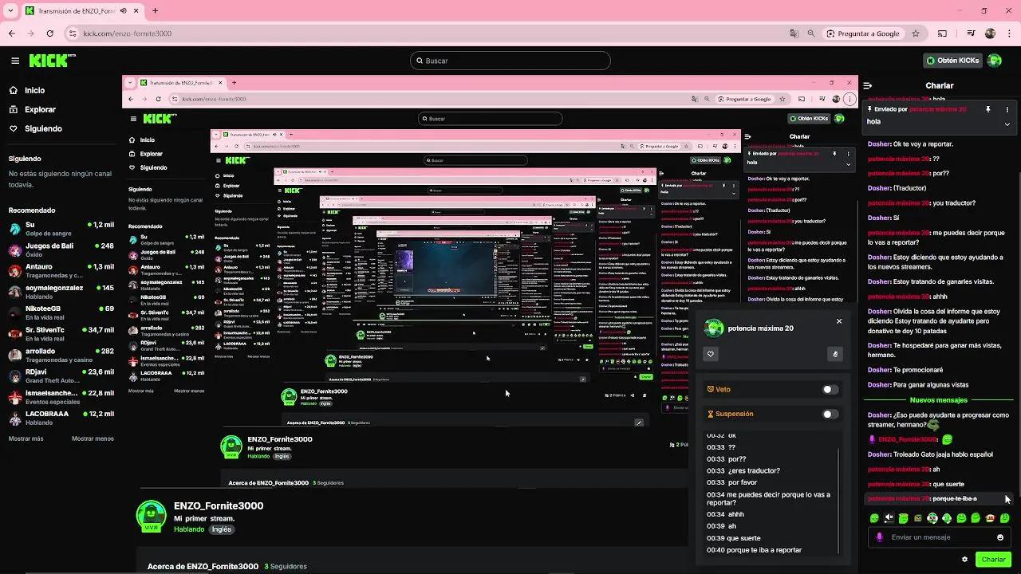Viewport: 1021px width, 574px height.
Task: Click the Obtén KICKs button on main page
Action: click(x=953, y=61)
